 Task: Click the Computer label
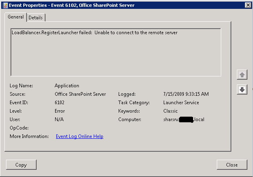click(130, 119)
